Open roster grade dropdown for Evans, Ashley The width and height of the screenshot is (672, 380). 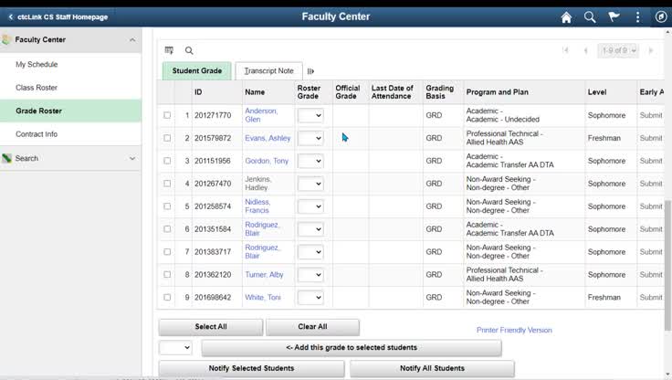[310, 138]
